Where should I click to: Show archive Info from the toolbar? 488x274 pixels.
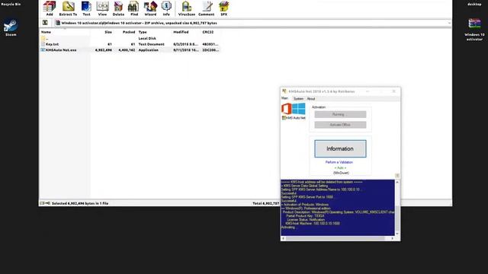pos(166,8)
